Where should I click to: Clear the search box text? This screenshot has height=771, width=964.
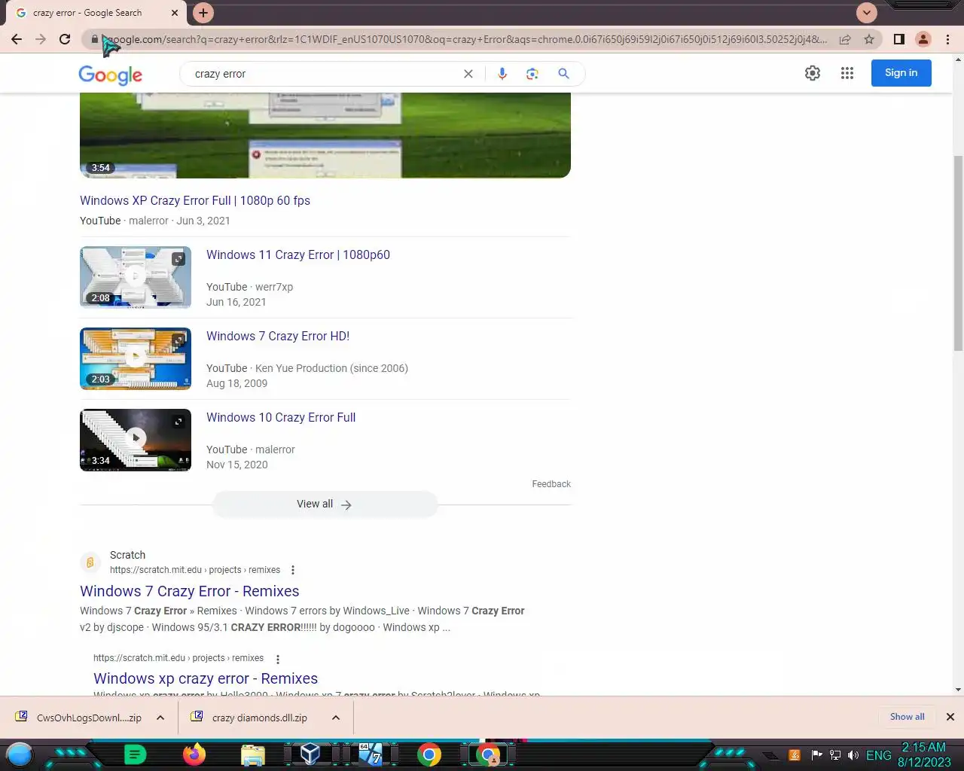click(x=468, y=74)
